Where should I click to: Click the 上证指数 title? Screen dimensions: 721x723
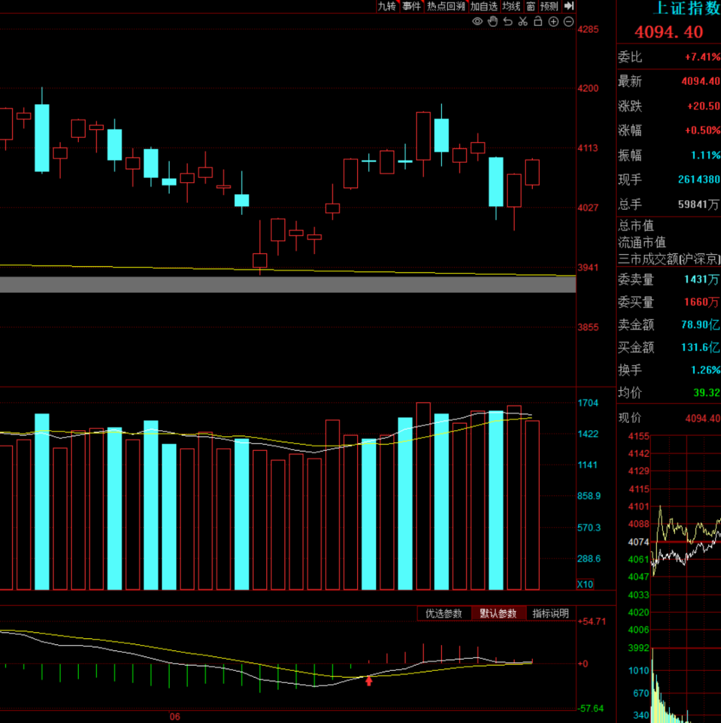coord(688,8)
